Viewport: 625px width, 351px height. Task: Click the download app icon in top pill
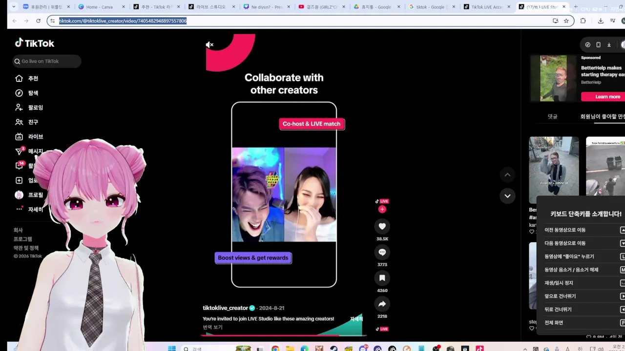pos(609,44)
